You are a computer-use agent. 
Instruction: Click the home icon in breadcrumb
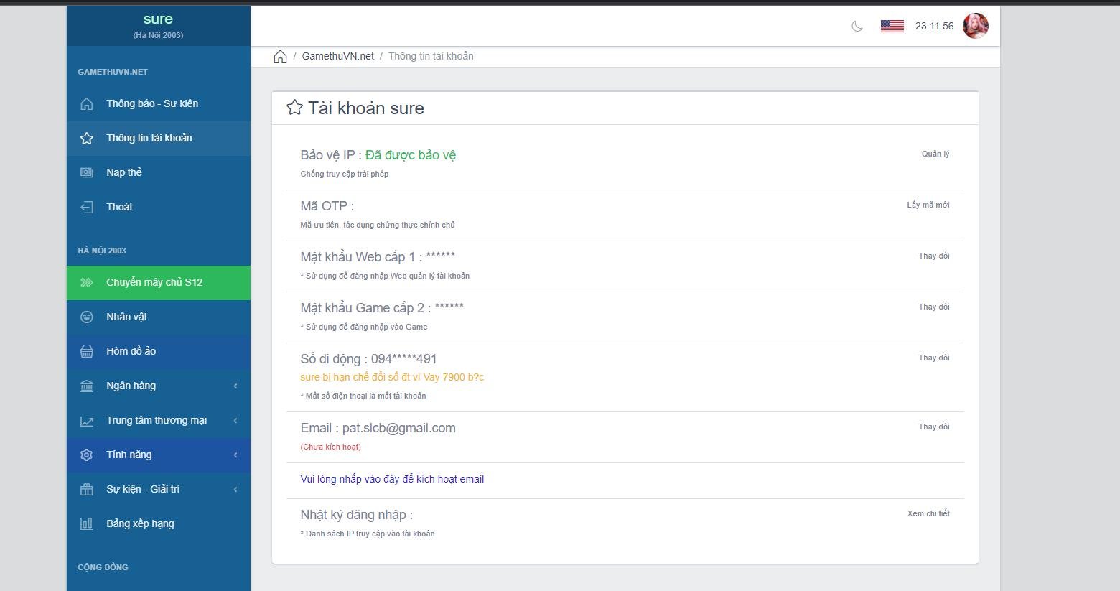pos(280,57)
